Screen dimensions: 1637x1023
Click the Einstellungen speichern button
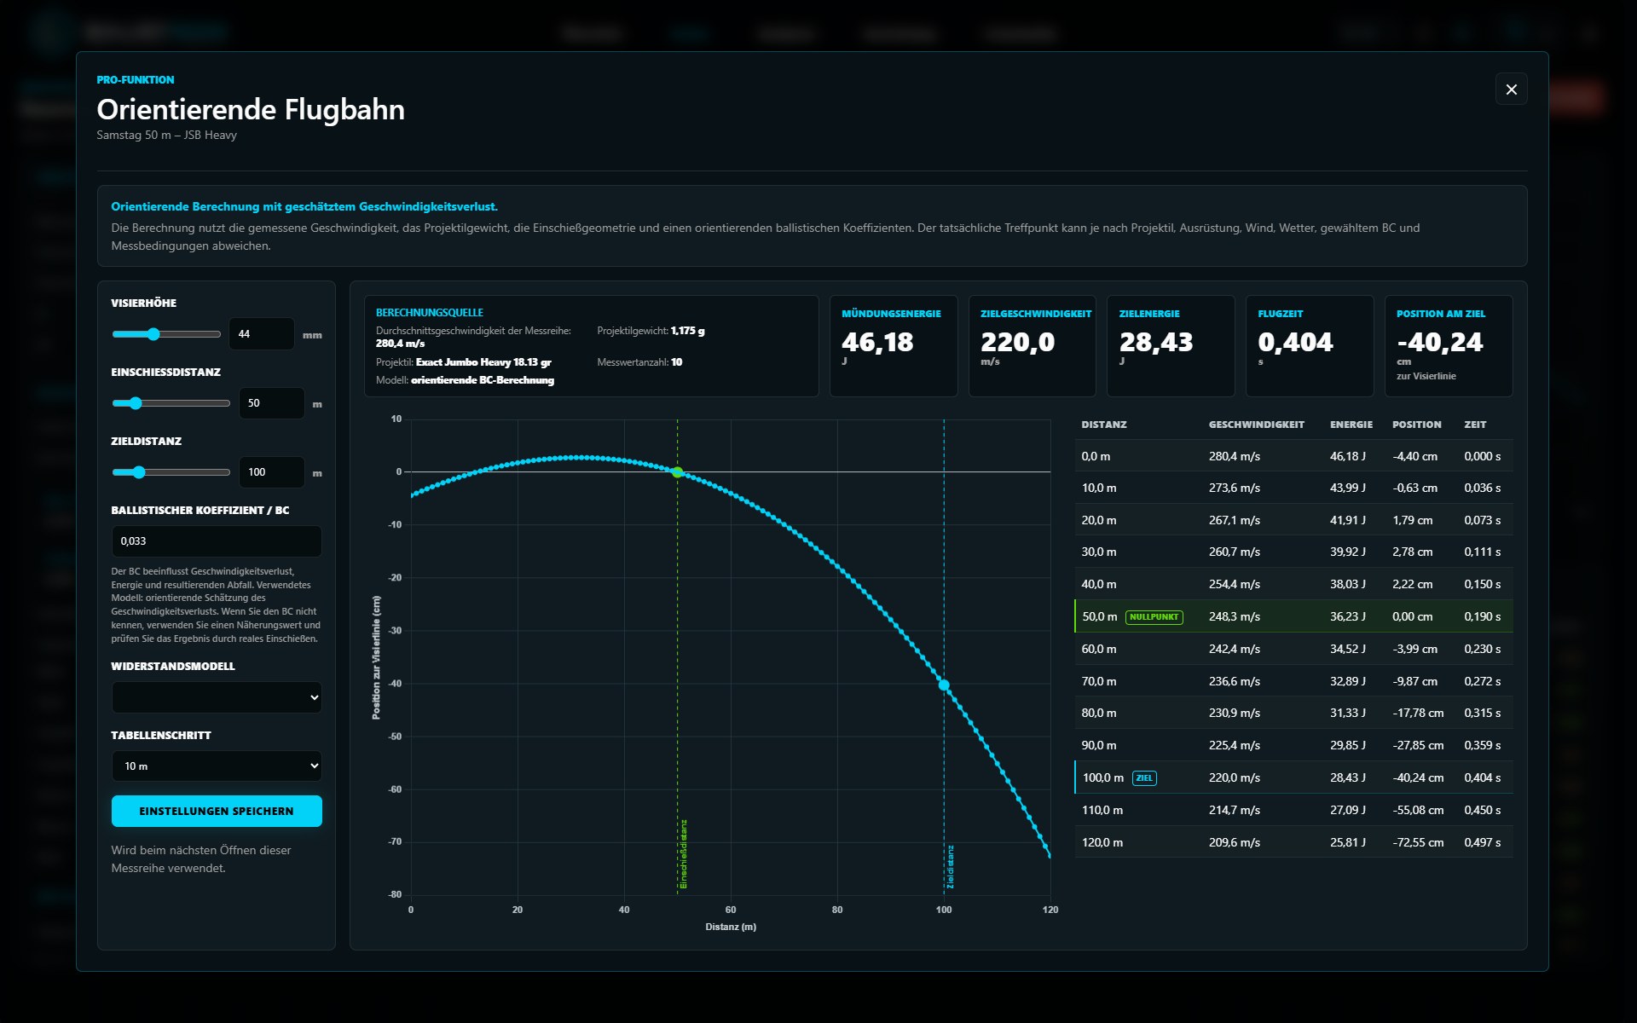click(x=217, y=812)
